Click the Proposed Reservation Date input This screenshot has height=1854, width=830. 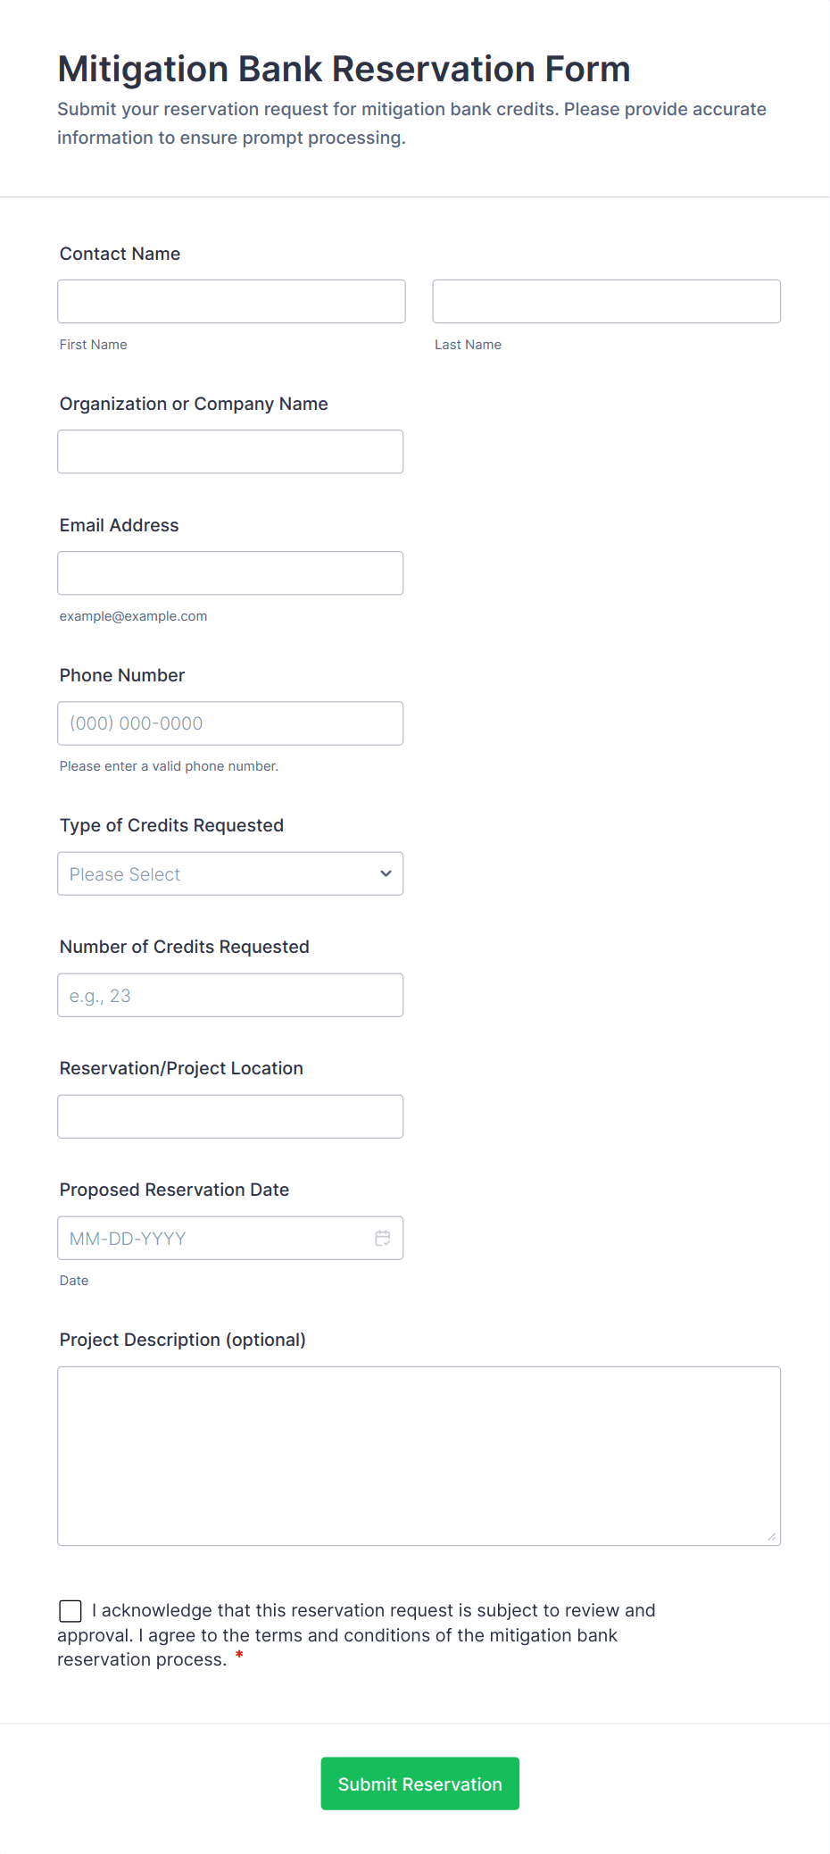point(214,1238)
